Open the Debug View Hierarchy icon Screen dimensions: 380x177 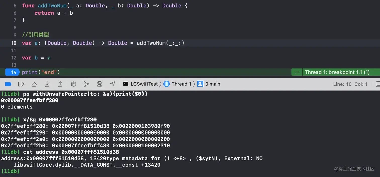pos(73,84)
